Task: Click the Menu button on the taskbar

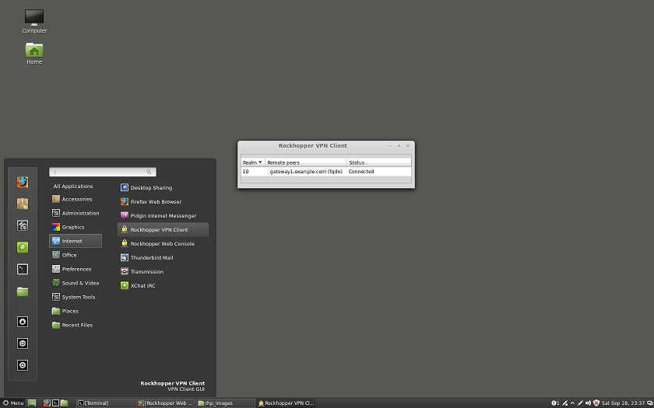Action: point(13,403)
